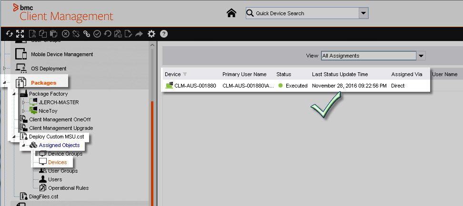Sort by Assigned Via column header

click(407, 74)
